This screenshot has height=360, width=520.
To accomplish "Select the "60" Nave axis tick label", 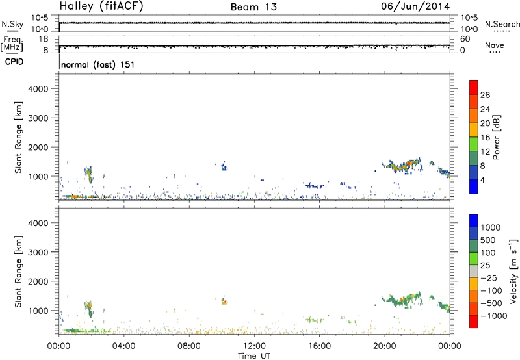I will pyautogui.click(x=465, y=39).
